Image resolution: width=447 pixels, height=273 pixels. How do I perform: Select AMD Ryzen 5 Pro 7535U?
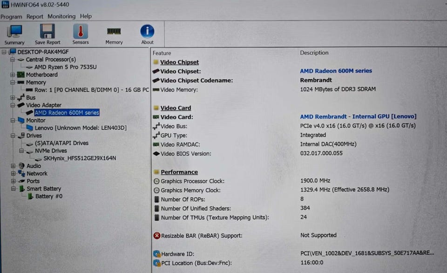coord(65,67)
